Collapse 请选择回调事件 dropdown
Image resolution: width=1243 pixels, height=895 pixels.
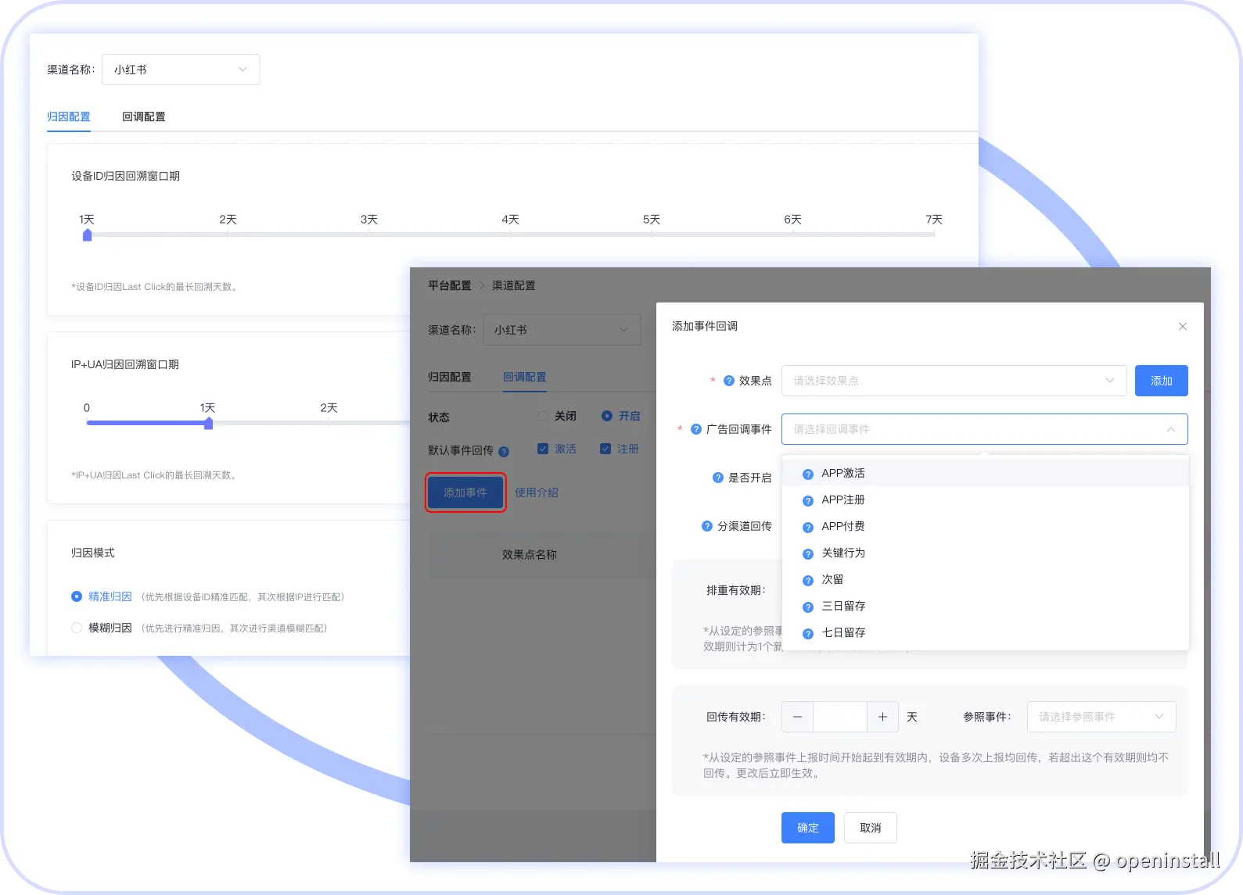(985, 429)
